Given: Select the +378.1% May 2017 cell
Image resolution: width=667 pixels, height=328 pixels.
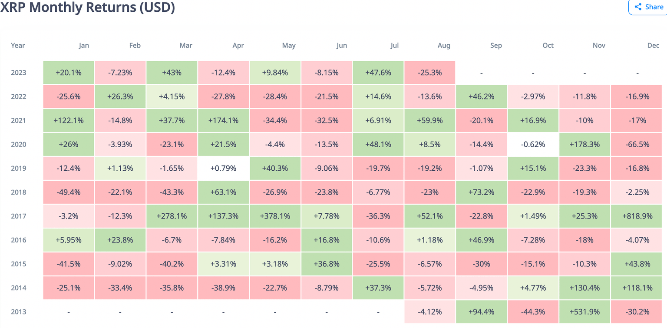Looking at the screenshot, I should 274,216.
